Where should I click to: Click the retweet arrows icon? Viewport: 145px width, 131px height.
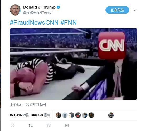pos(31,125)
